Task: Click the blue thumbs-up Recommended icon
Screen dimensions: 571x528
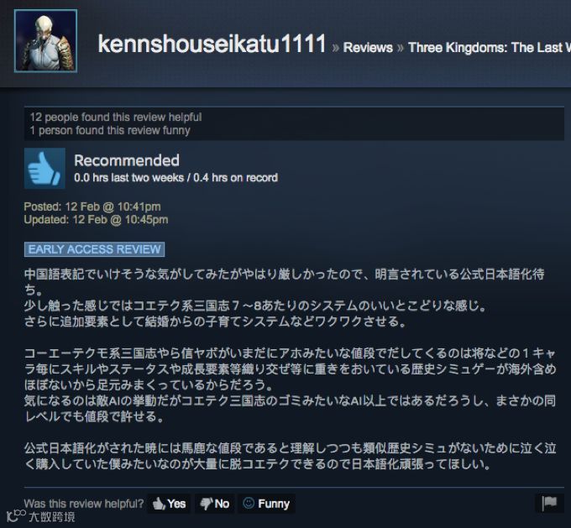Action: click(45, 168)
